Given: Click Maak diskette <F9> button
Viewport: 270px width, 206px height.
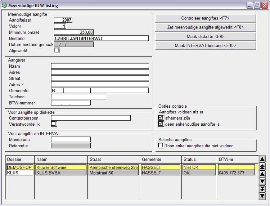Looking at the screenshot, I should click(x=206, y=36).
